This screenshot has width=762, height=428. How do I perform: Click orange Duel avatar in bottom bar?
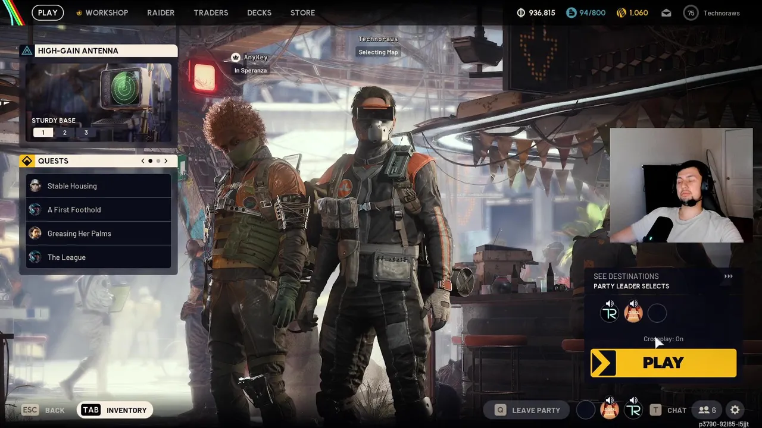tap(609, 410)
